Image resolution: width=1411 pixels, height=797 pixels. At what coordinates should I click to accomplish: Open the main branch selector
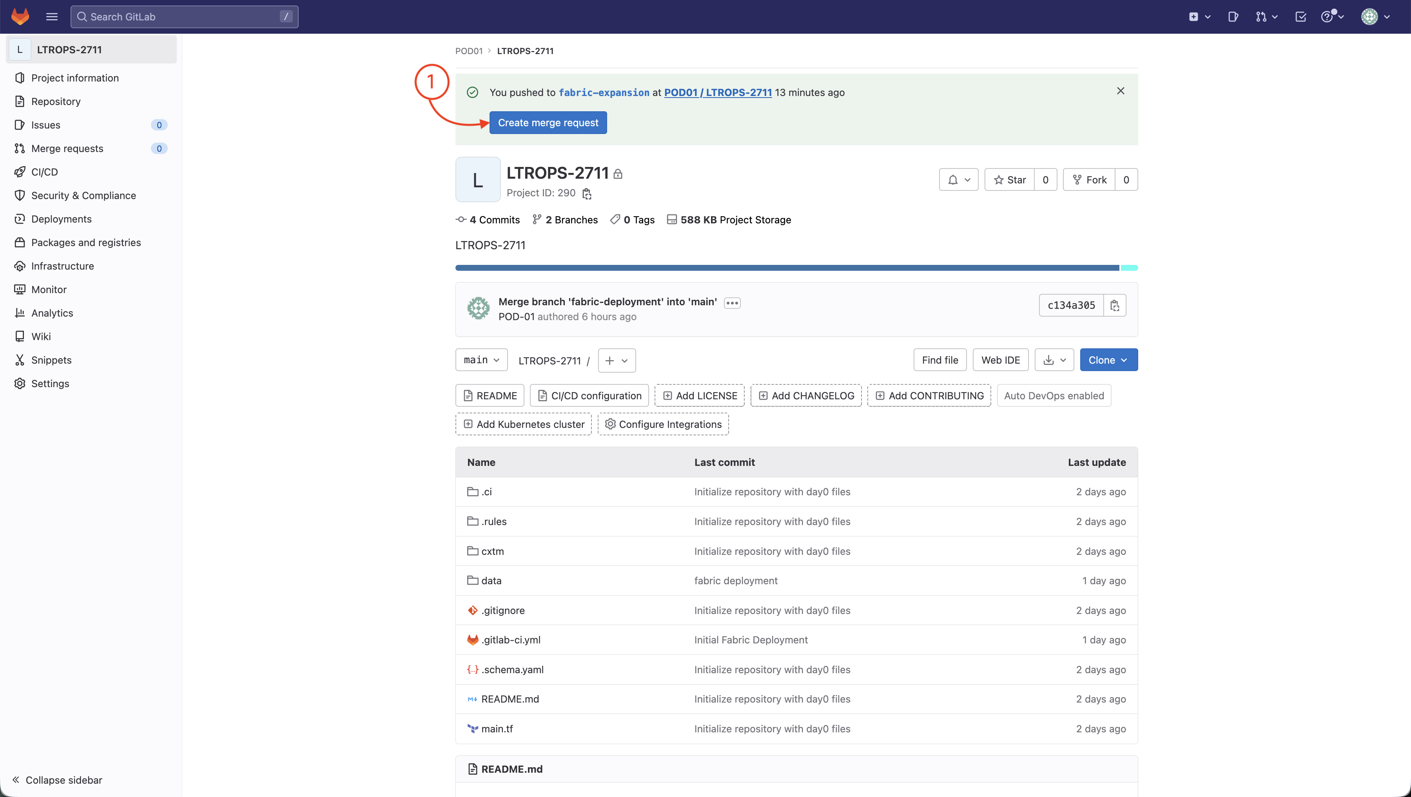pos(481,360)
